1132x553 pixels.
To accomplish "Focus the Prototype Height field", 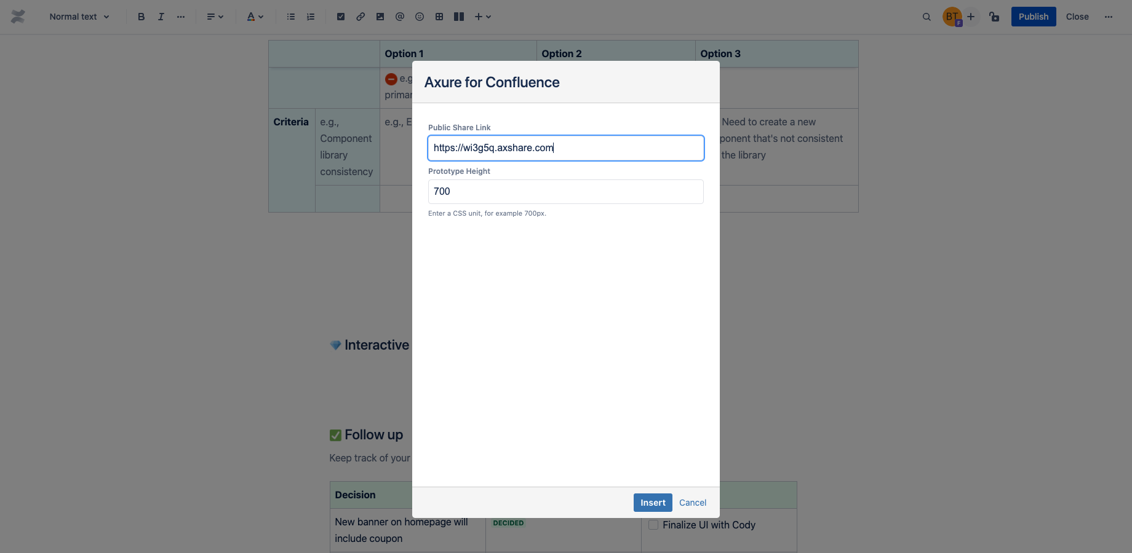I will click(566, 192).
